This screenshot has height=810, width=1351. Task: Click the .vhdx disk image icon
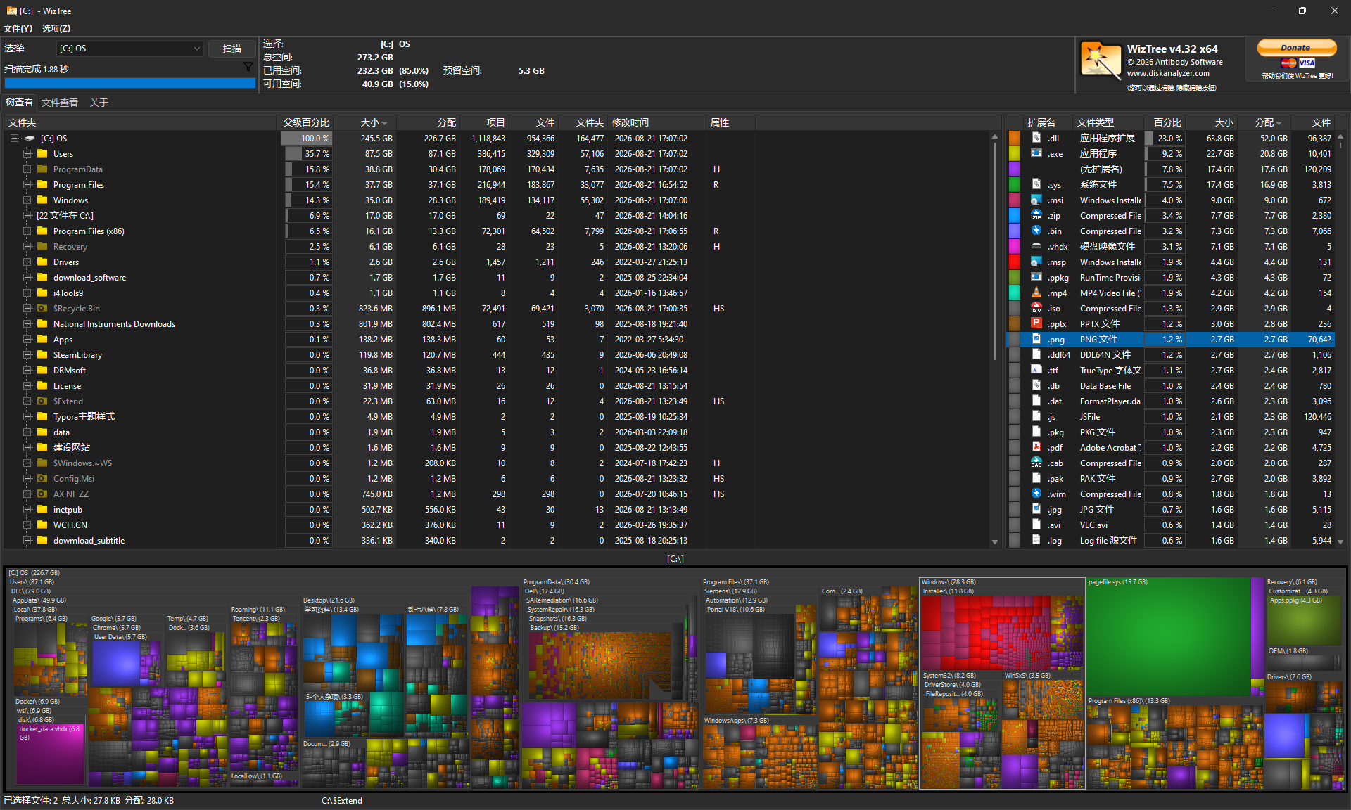tap(1036, 246)
